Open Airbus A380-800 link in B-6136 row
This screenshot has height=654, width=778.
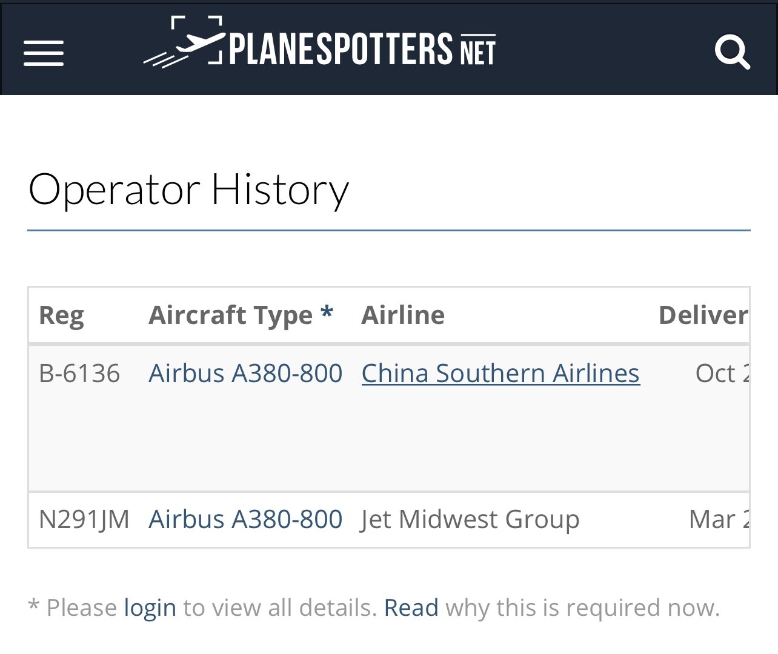245,374
